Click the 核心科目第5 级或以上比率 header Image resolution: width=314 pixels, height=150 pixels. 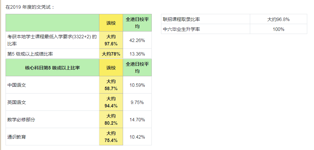(52, 68)
